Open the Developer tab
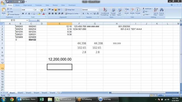Screen dimensions: 182x102 point(72,5)
